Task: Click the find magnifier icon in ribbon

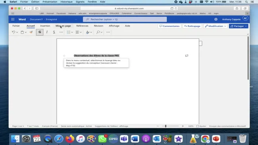Action: tap(98, 32)
